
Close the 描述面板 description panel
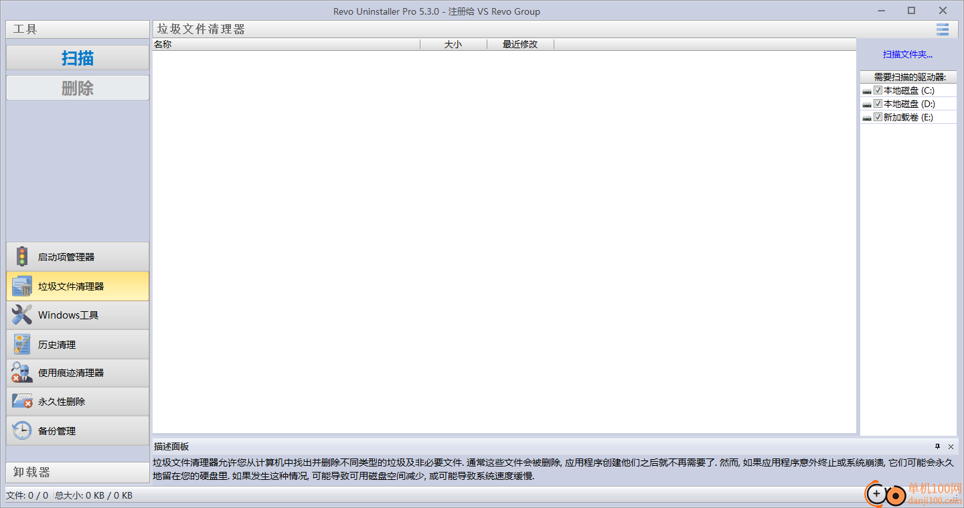point(951,446)
